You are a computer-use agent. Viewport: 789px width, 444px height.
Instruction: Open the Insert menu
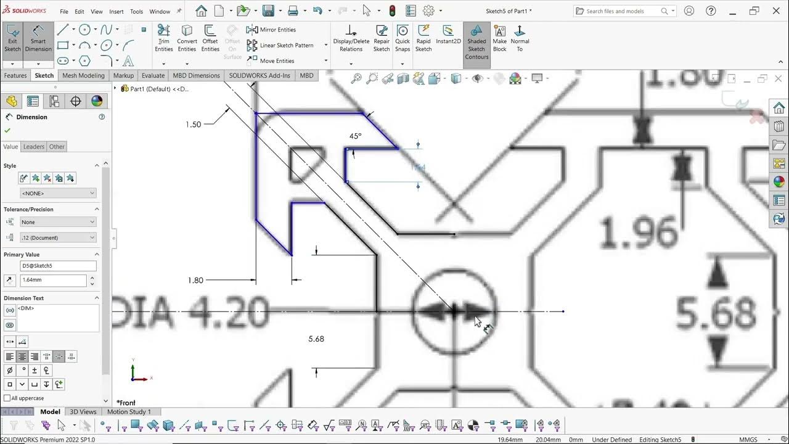coord(117,11)
